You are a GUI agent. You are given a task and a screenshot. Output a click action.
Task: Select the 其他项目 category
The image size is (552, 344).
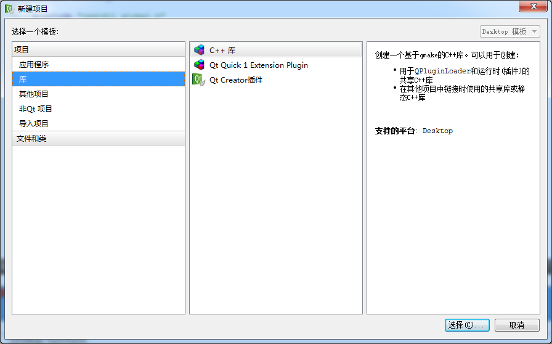99,94
